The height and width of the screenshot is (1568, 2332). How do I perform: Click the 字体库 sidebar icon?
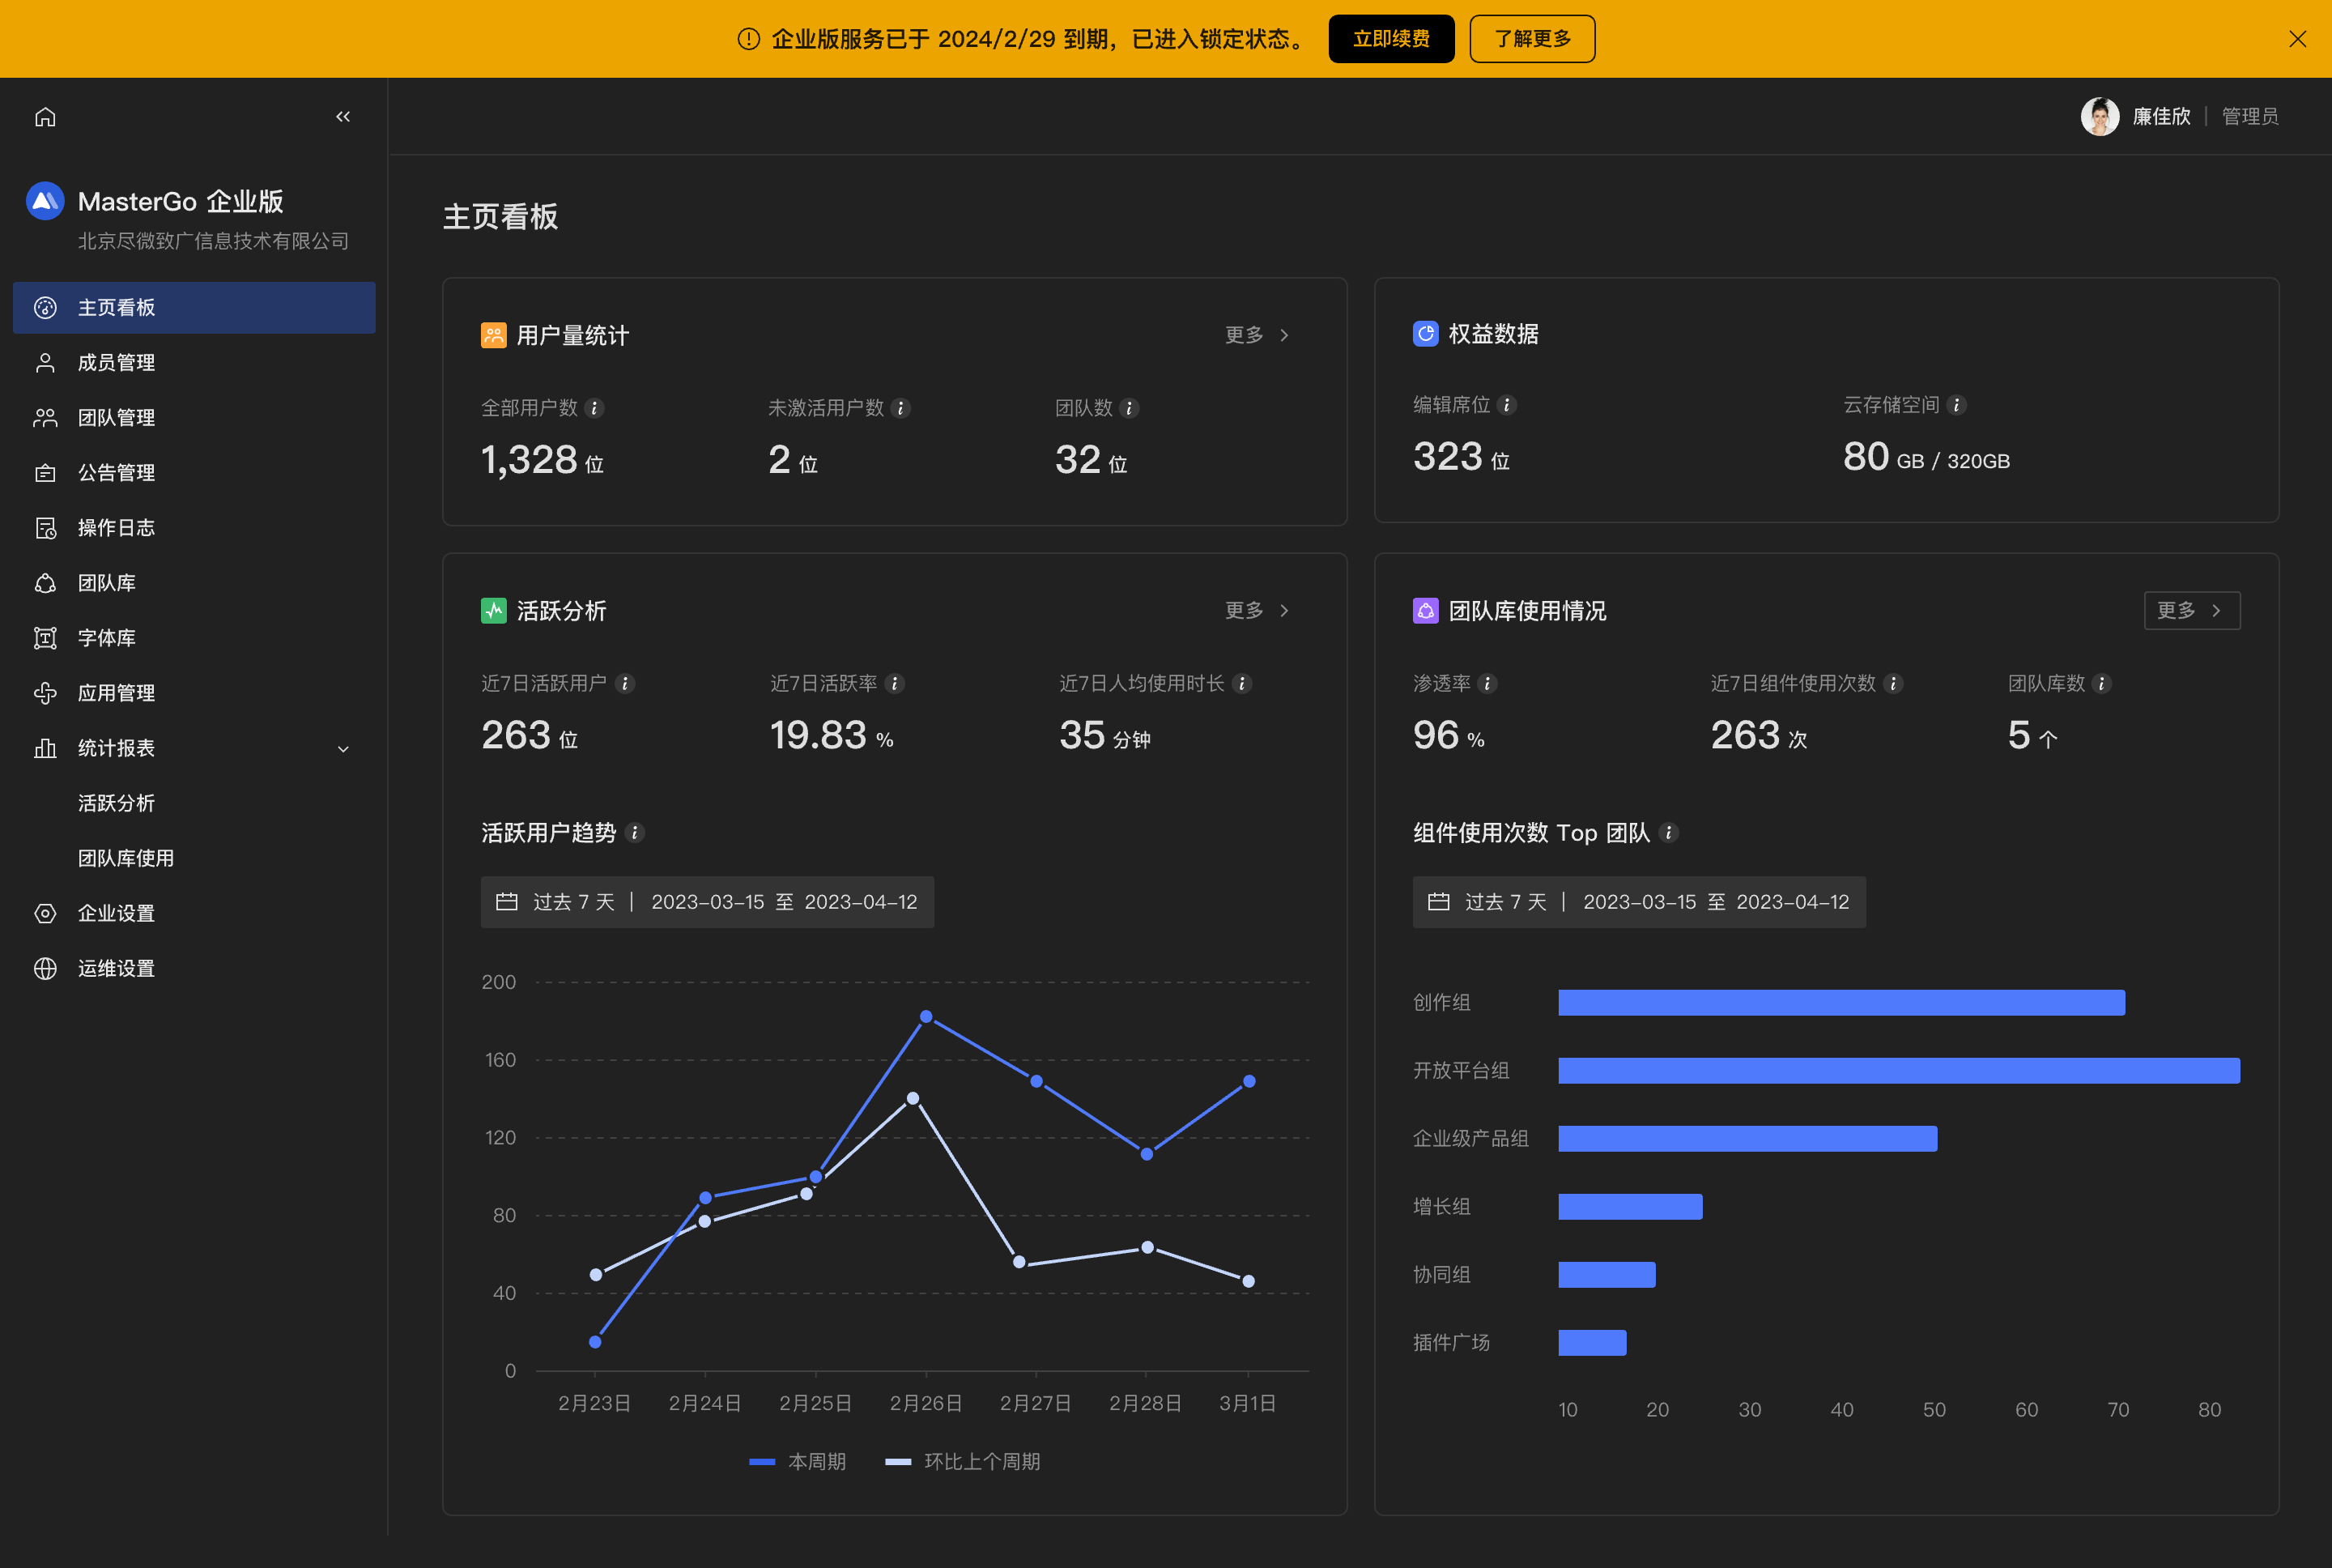(x=45, y=638)
